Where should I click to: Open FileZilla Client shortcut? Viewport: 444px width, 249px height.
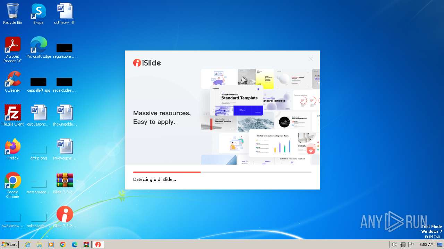tap(12, 116)
